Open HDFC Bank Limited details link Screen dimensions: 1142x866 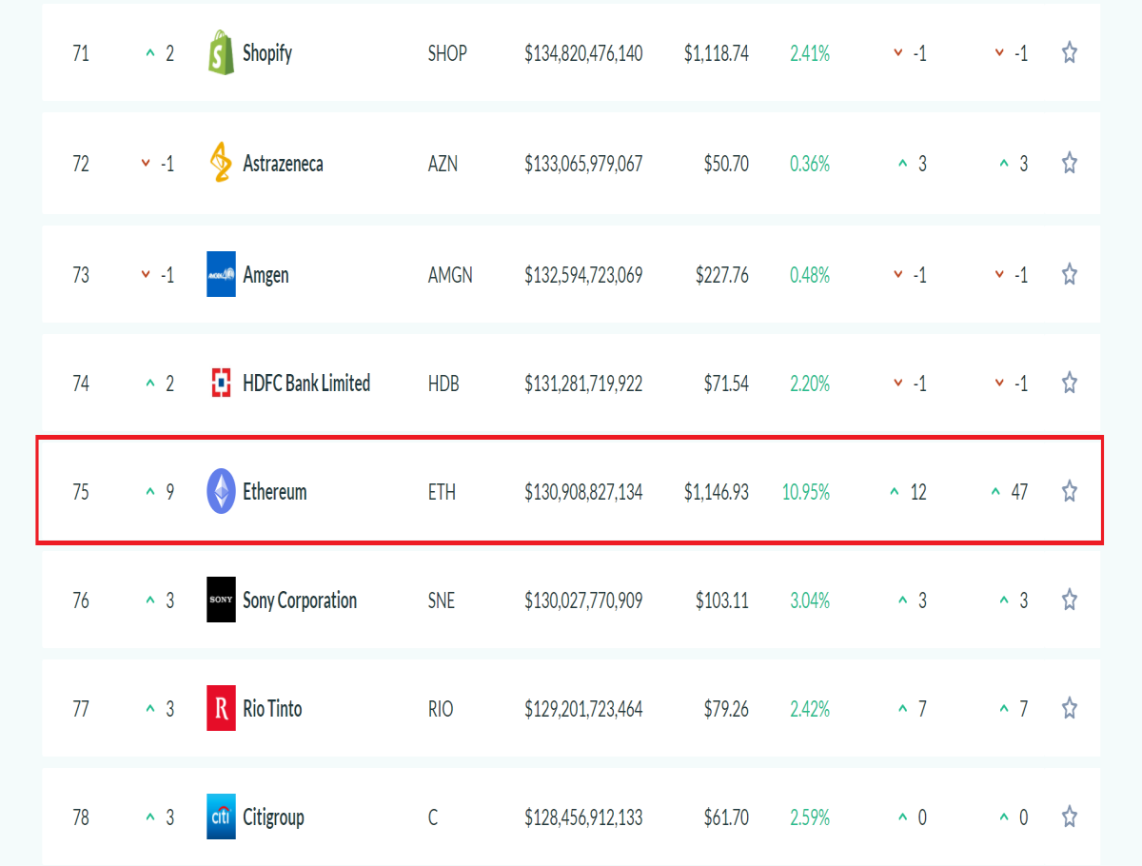pyautogui.click(x=306, y=384)
